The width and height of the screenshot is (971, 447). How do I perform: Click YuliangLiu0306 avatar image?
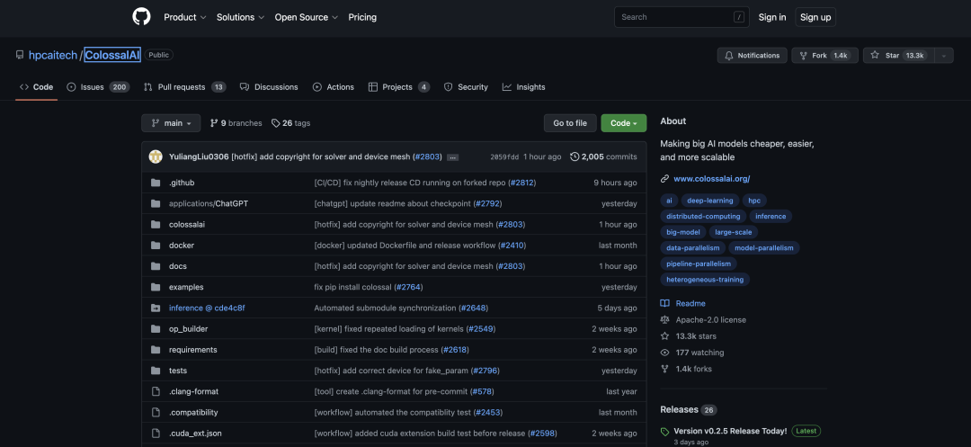point(156,156)
